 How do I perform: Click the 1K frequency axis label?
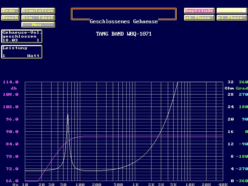click(136, 185)
